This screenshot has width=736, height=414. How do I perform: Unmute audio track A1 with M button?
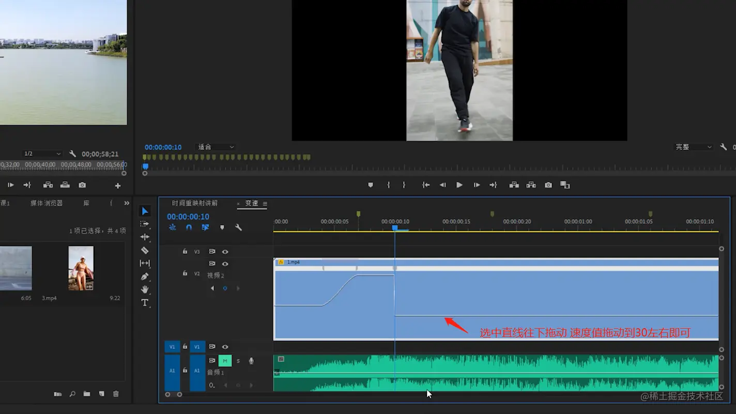click(225, 361)
